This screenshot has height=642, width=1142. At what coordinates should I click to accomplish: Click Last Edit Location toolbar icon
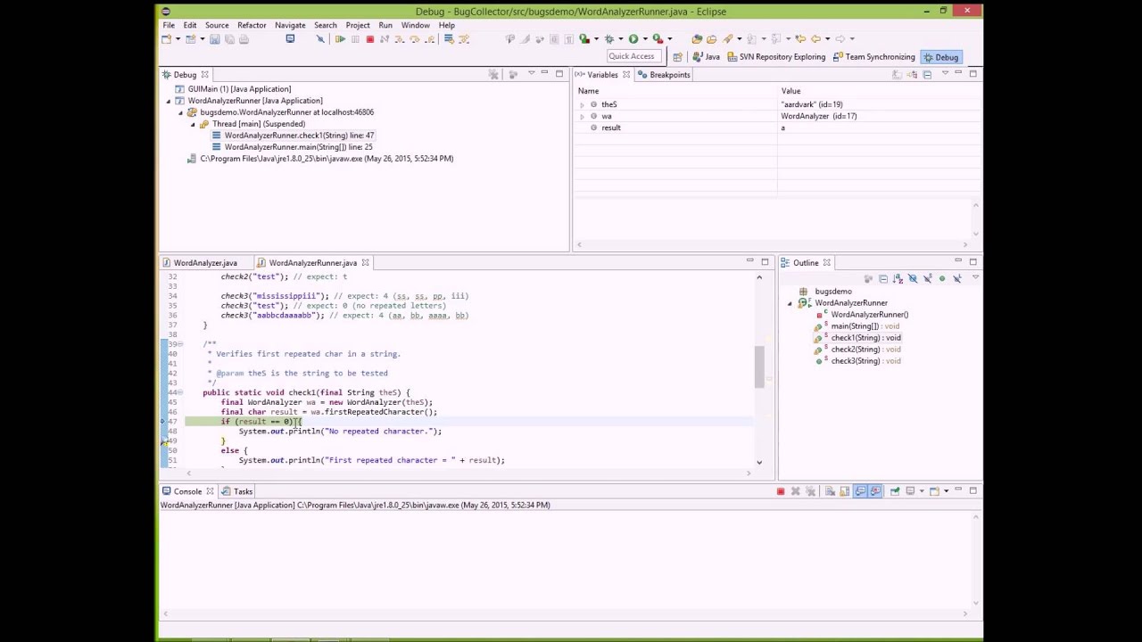(800, 38)
